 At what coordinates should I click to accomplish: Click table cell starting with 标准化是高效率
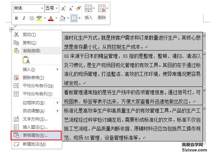click(132, 123)
